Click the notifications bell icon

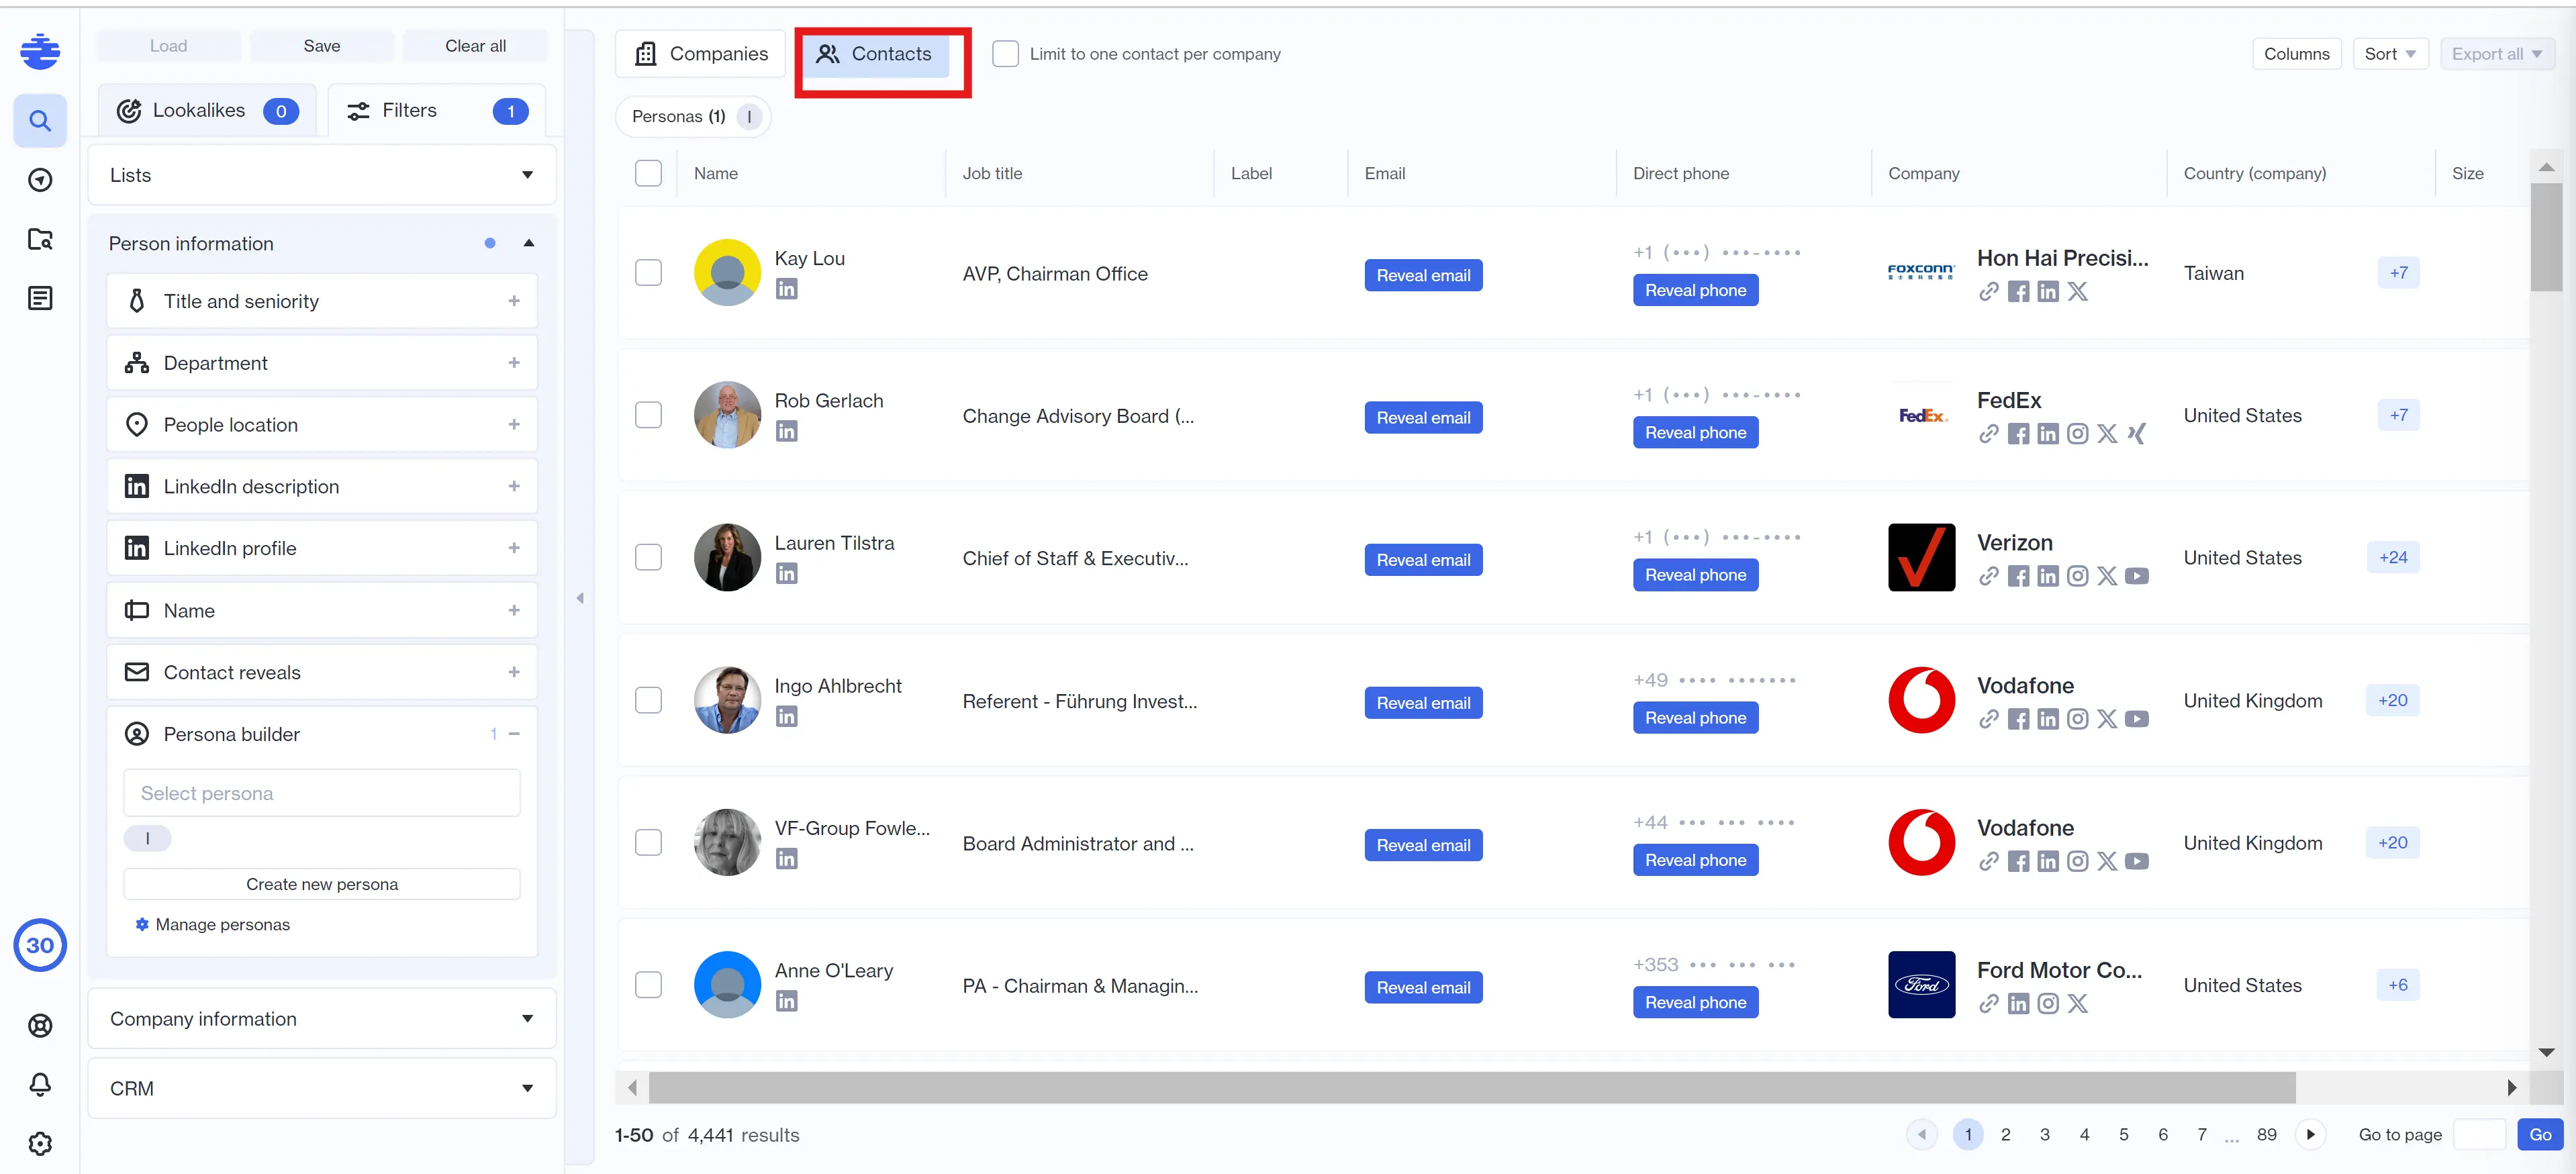pos(40,1084)
